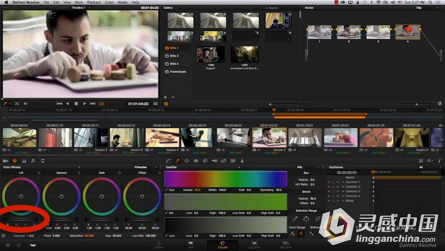Viewport: 445px width, 251px height.
Task: Toggle the Hue qualifier checkbox
Action: coord(167,190)
